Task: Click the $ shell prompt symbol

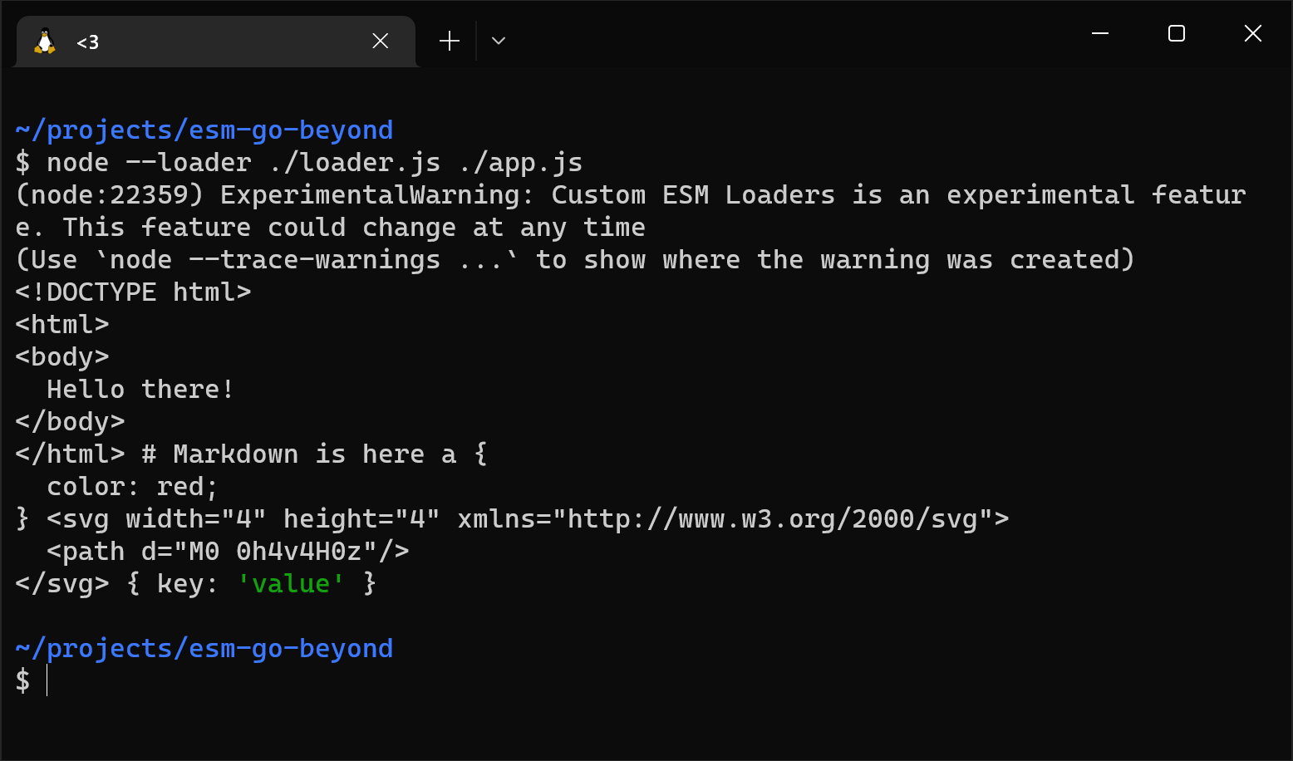Action: [x=22, y=681]
